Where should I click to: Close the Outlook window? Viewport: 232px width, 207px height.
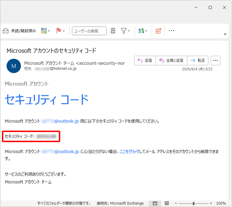[x=225, y=7]
